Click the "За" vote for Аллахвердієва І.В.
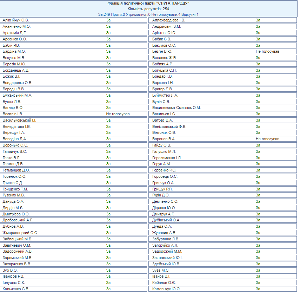The width and height of the screenshot is (300, 292). pos(258,20)
